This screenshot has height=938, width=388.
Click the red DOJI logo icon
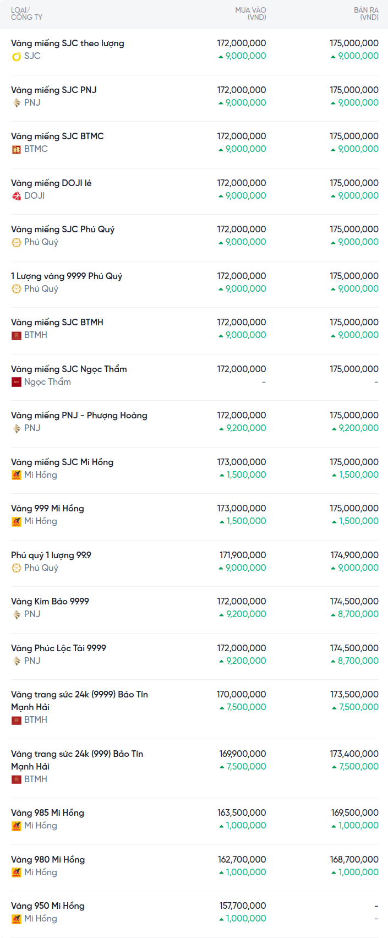pos(17,196)
